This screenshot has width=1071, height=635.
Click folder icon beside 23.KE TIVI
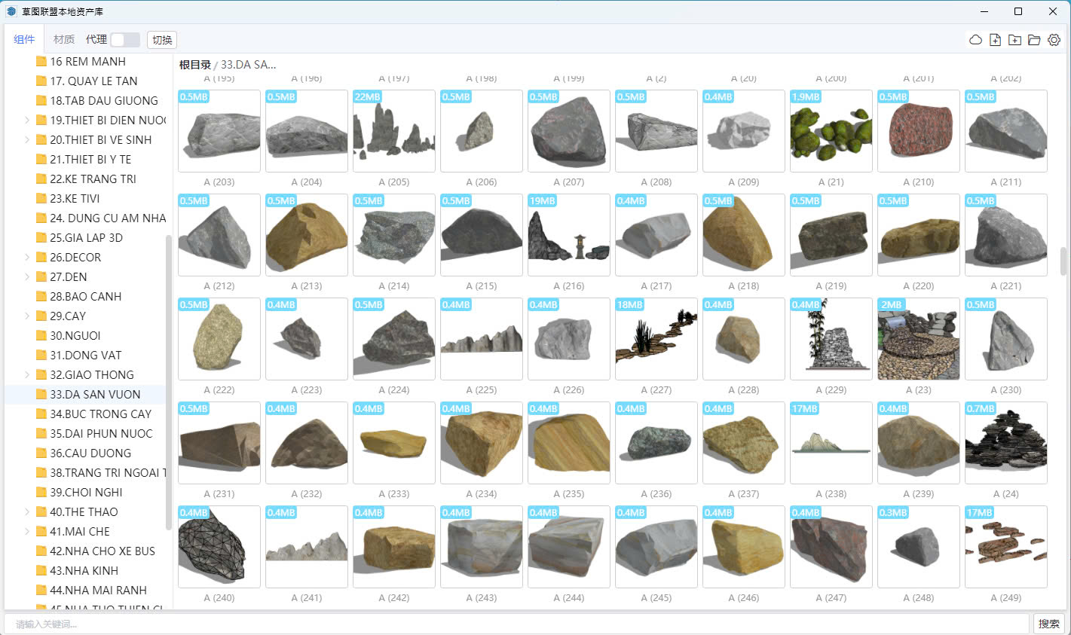[41, 199]
